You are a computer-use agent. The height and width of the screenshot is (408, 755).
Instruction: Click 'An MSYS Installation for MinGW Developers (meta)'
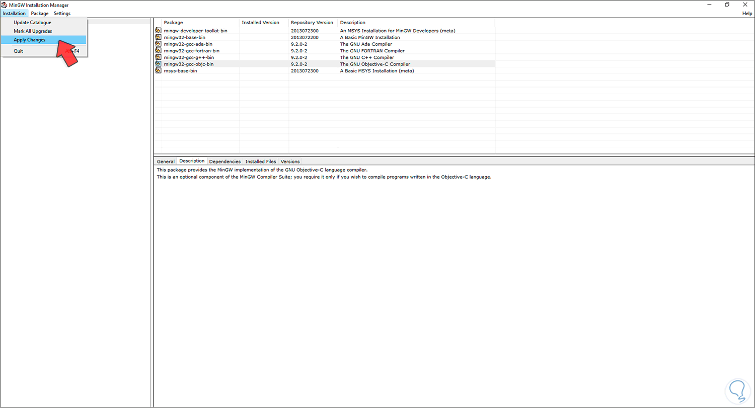click(x=398, y=31)
